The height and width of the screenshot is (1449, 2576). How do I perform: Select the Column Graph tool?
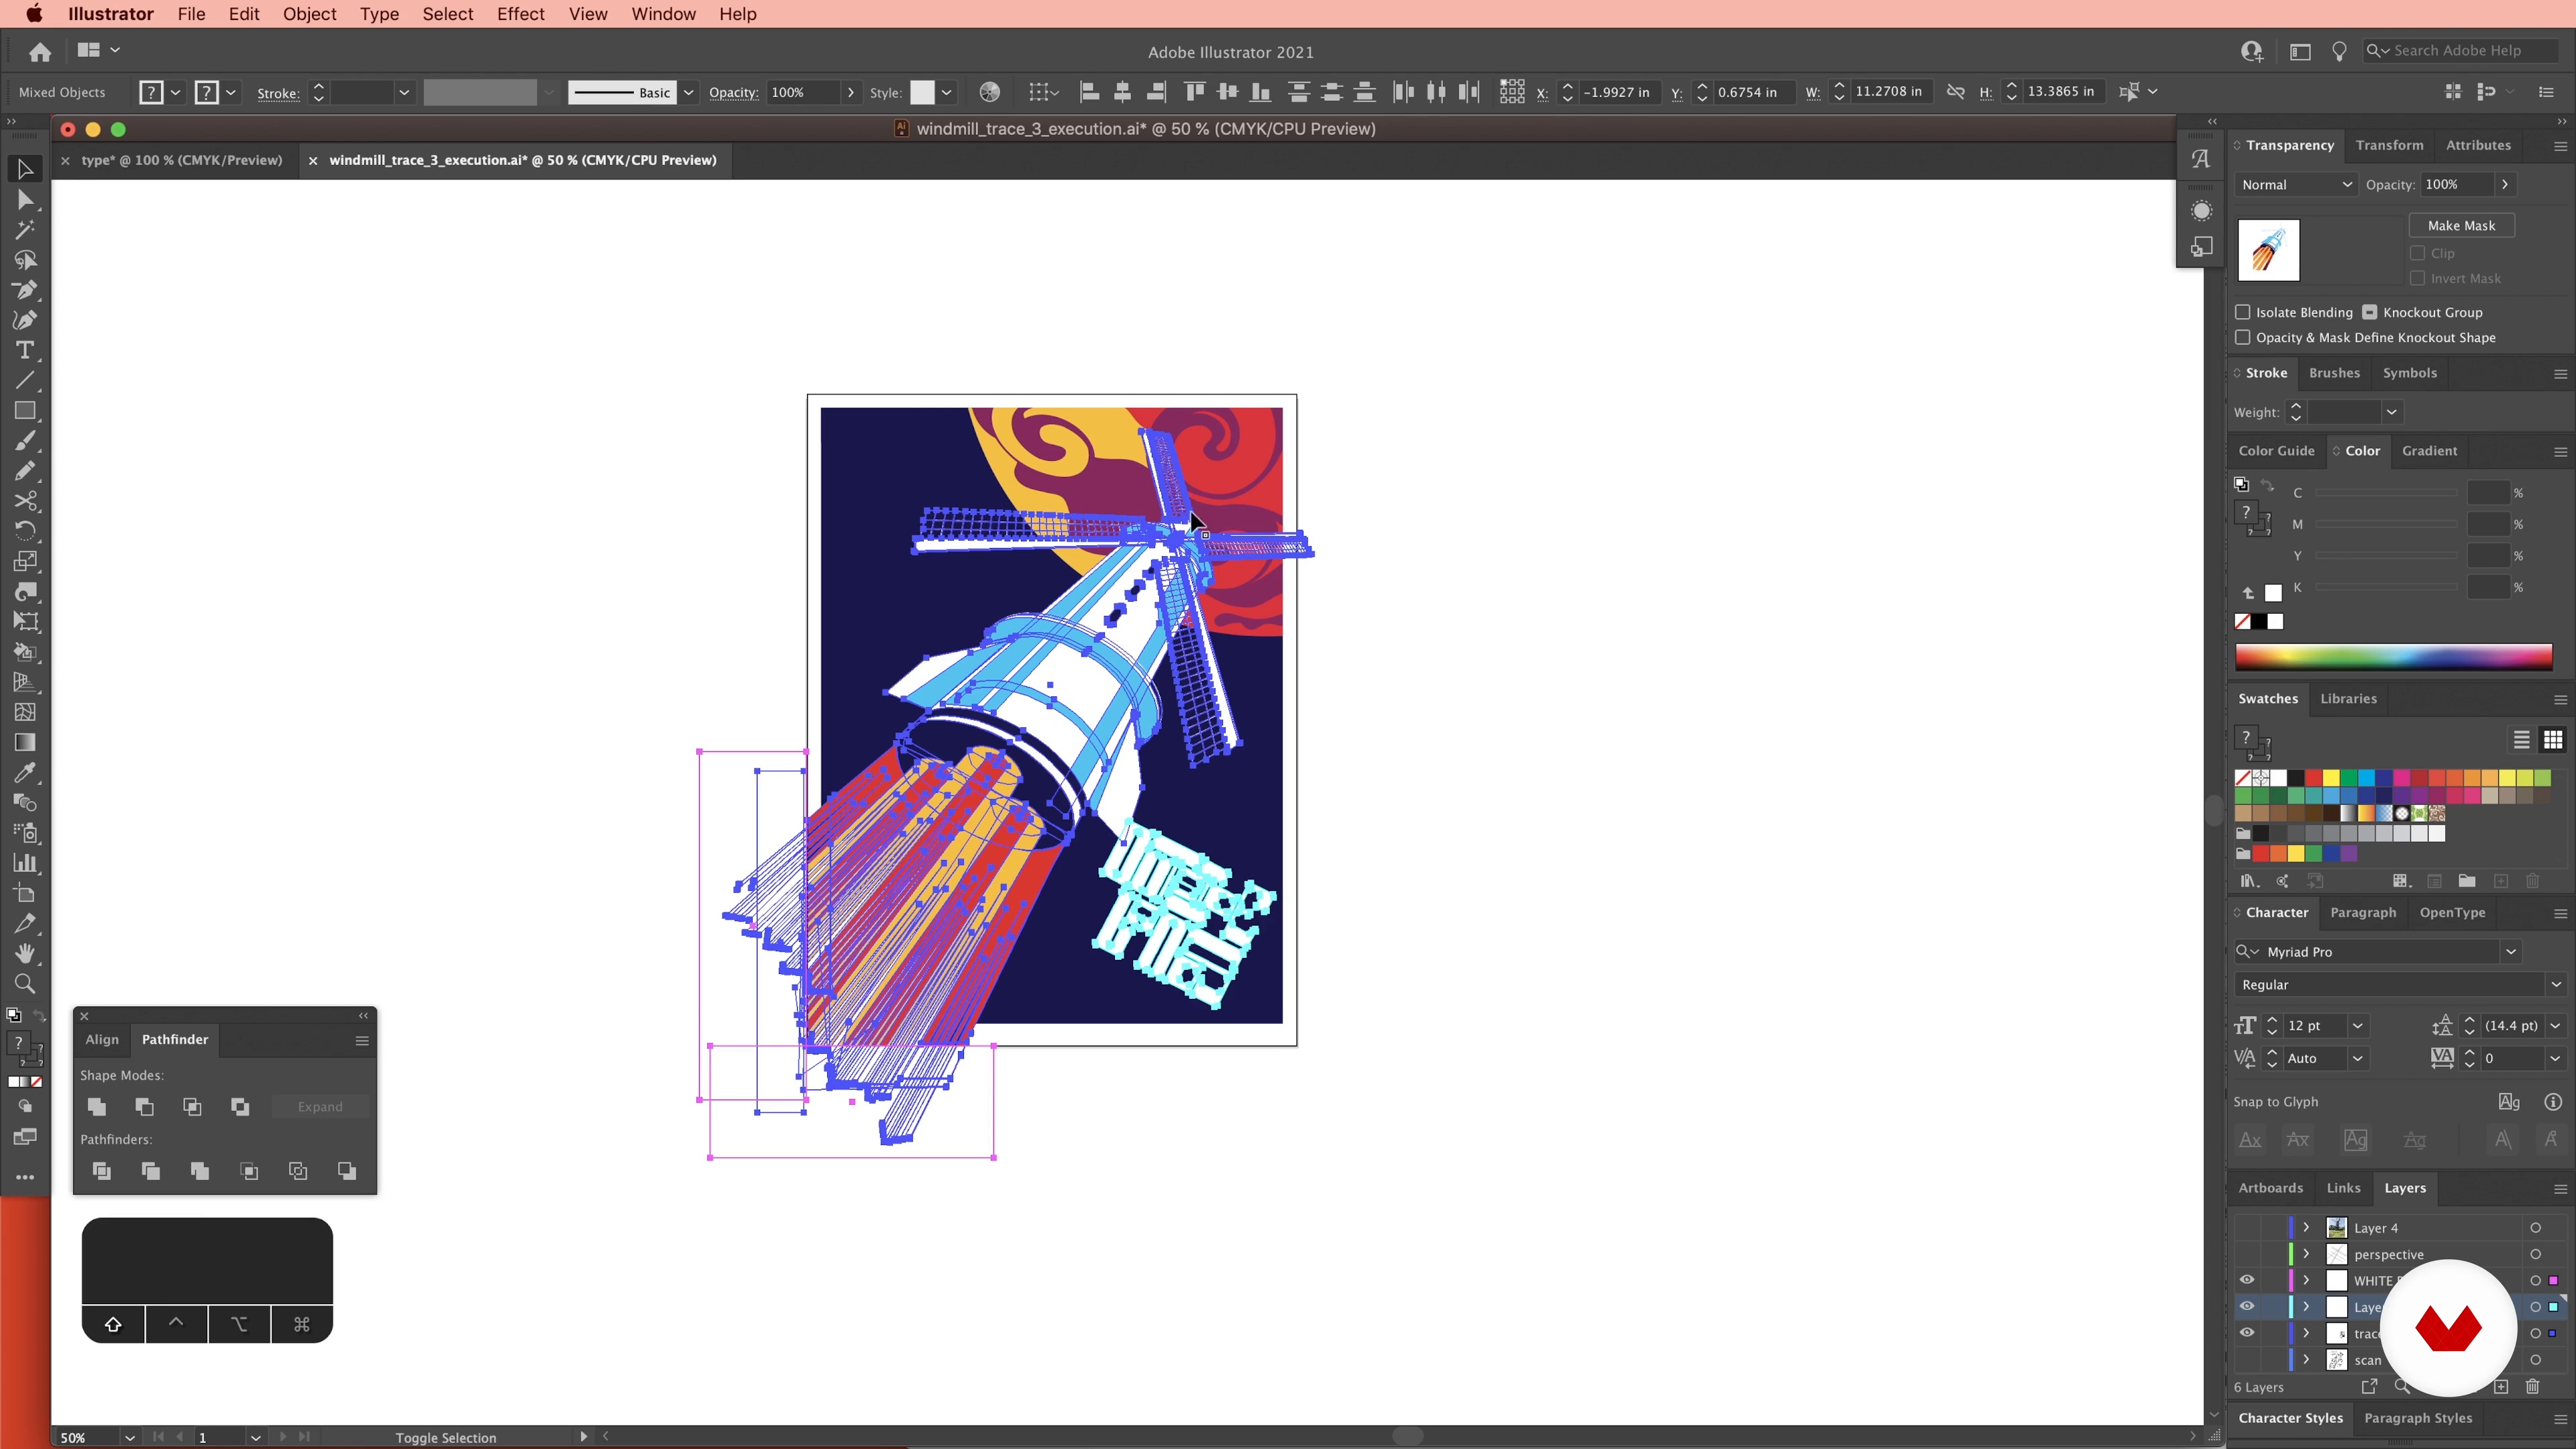click(25, 863)
